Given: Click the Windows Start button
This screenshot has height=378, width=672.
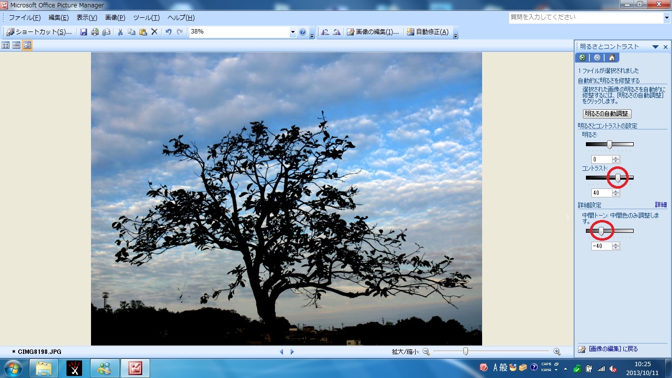Looking at the screenshot, I should coord(12,368).
